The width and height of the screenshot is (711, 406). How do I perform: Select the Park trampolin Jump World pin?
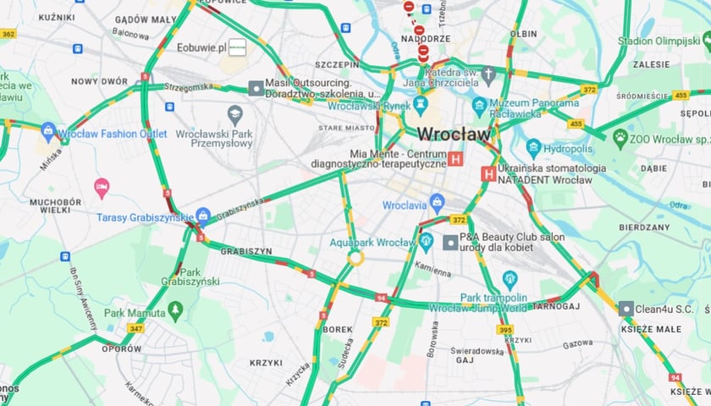click(510, 280)
